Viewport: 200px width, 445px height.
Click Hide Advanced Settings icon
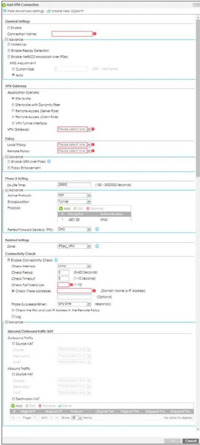[5, 11]
